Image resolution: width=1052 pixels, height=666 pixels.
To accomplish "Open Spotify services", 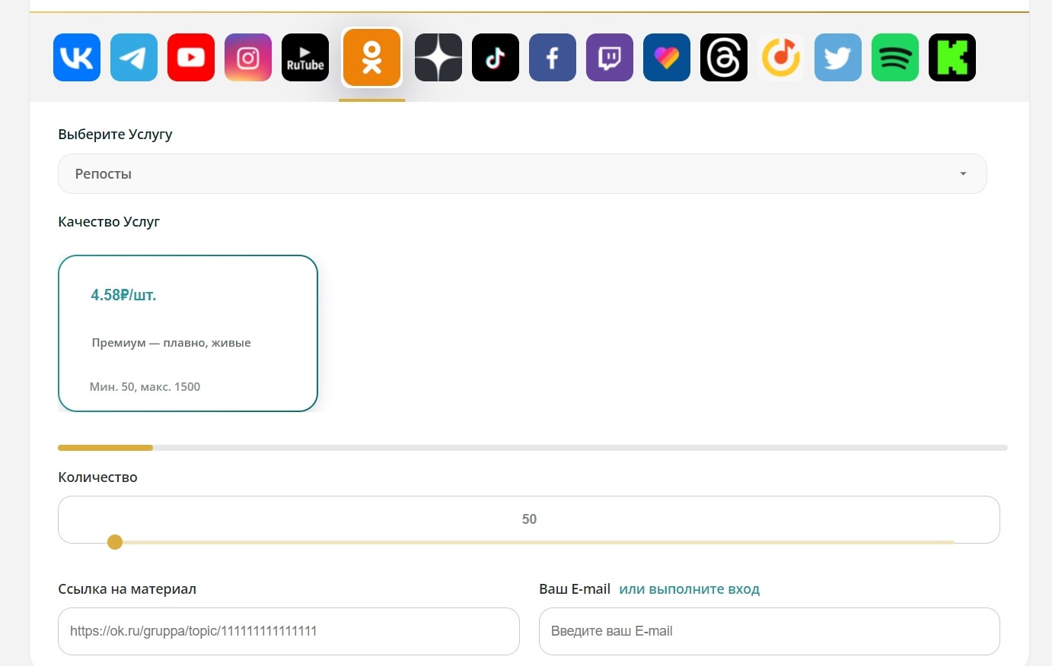I will (x=895, y=57).
